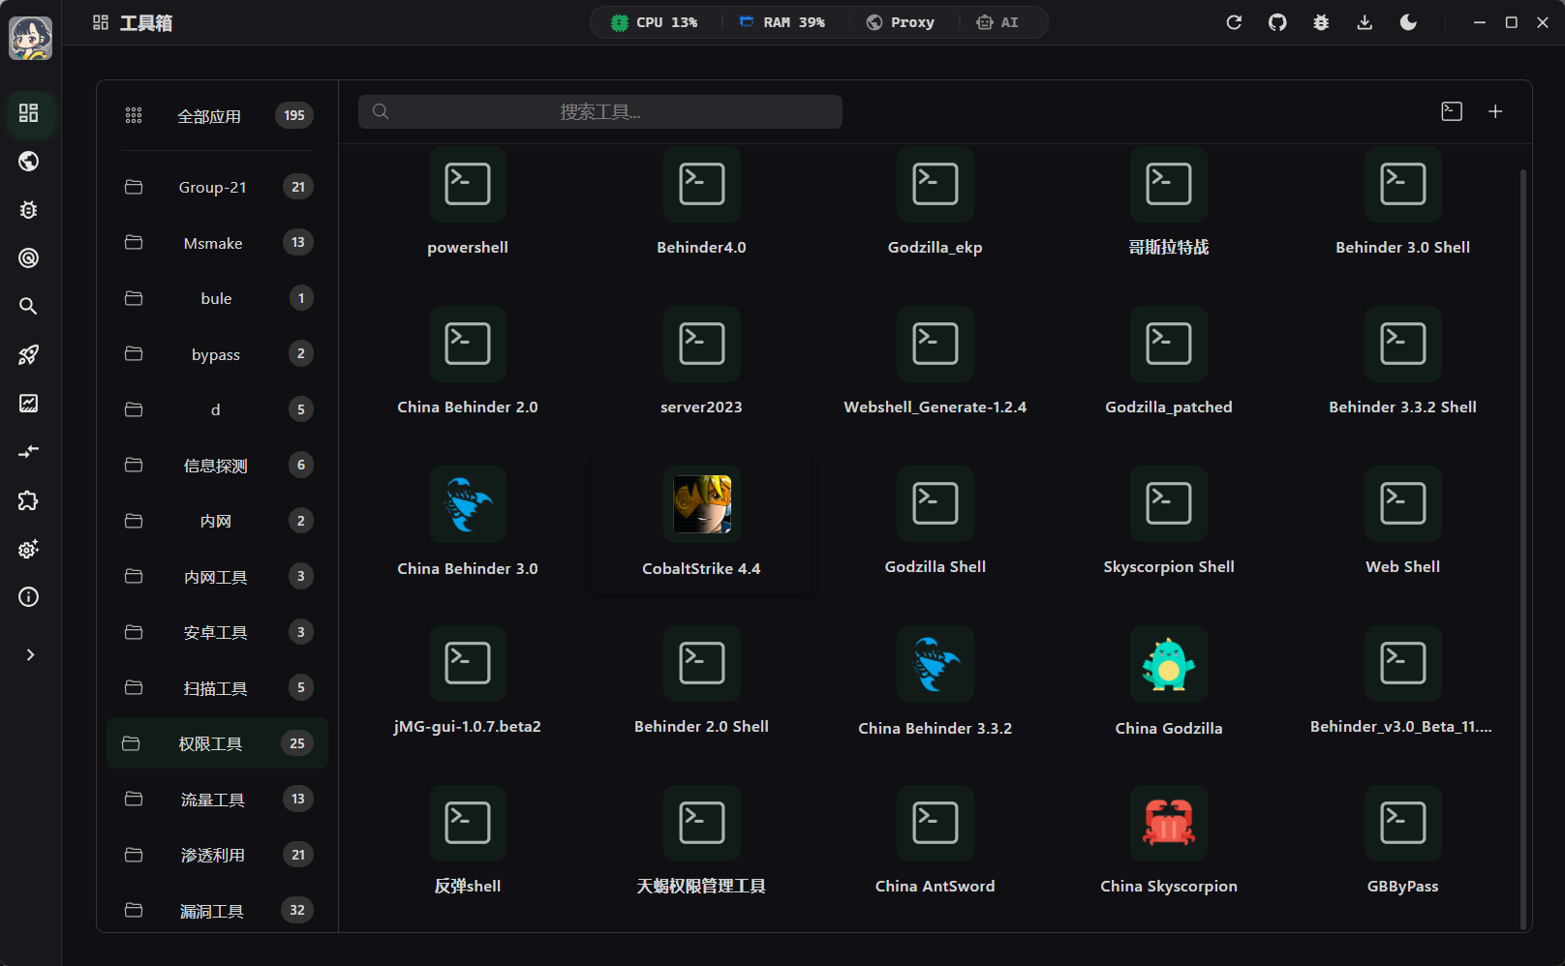
Task: Click the download icon in title bar
Action: [x=1365, y=22]
